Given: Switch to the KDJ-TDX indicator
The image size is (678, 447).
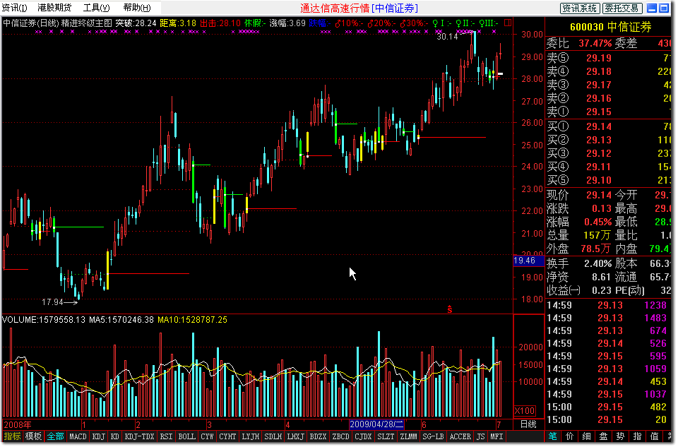Looking at the screenshot, I should point(139,436).
